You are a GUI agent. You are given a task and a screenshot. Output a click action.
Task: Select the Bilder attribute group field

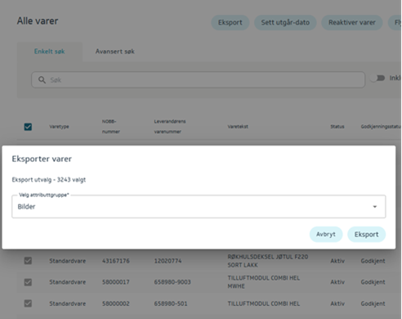(x=199, y=206)
